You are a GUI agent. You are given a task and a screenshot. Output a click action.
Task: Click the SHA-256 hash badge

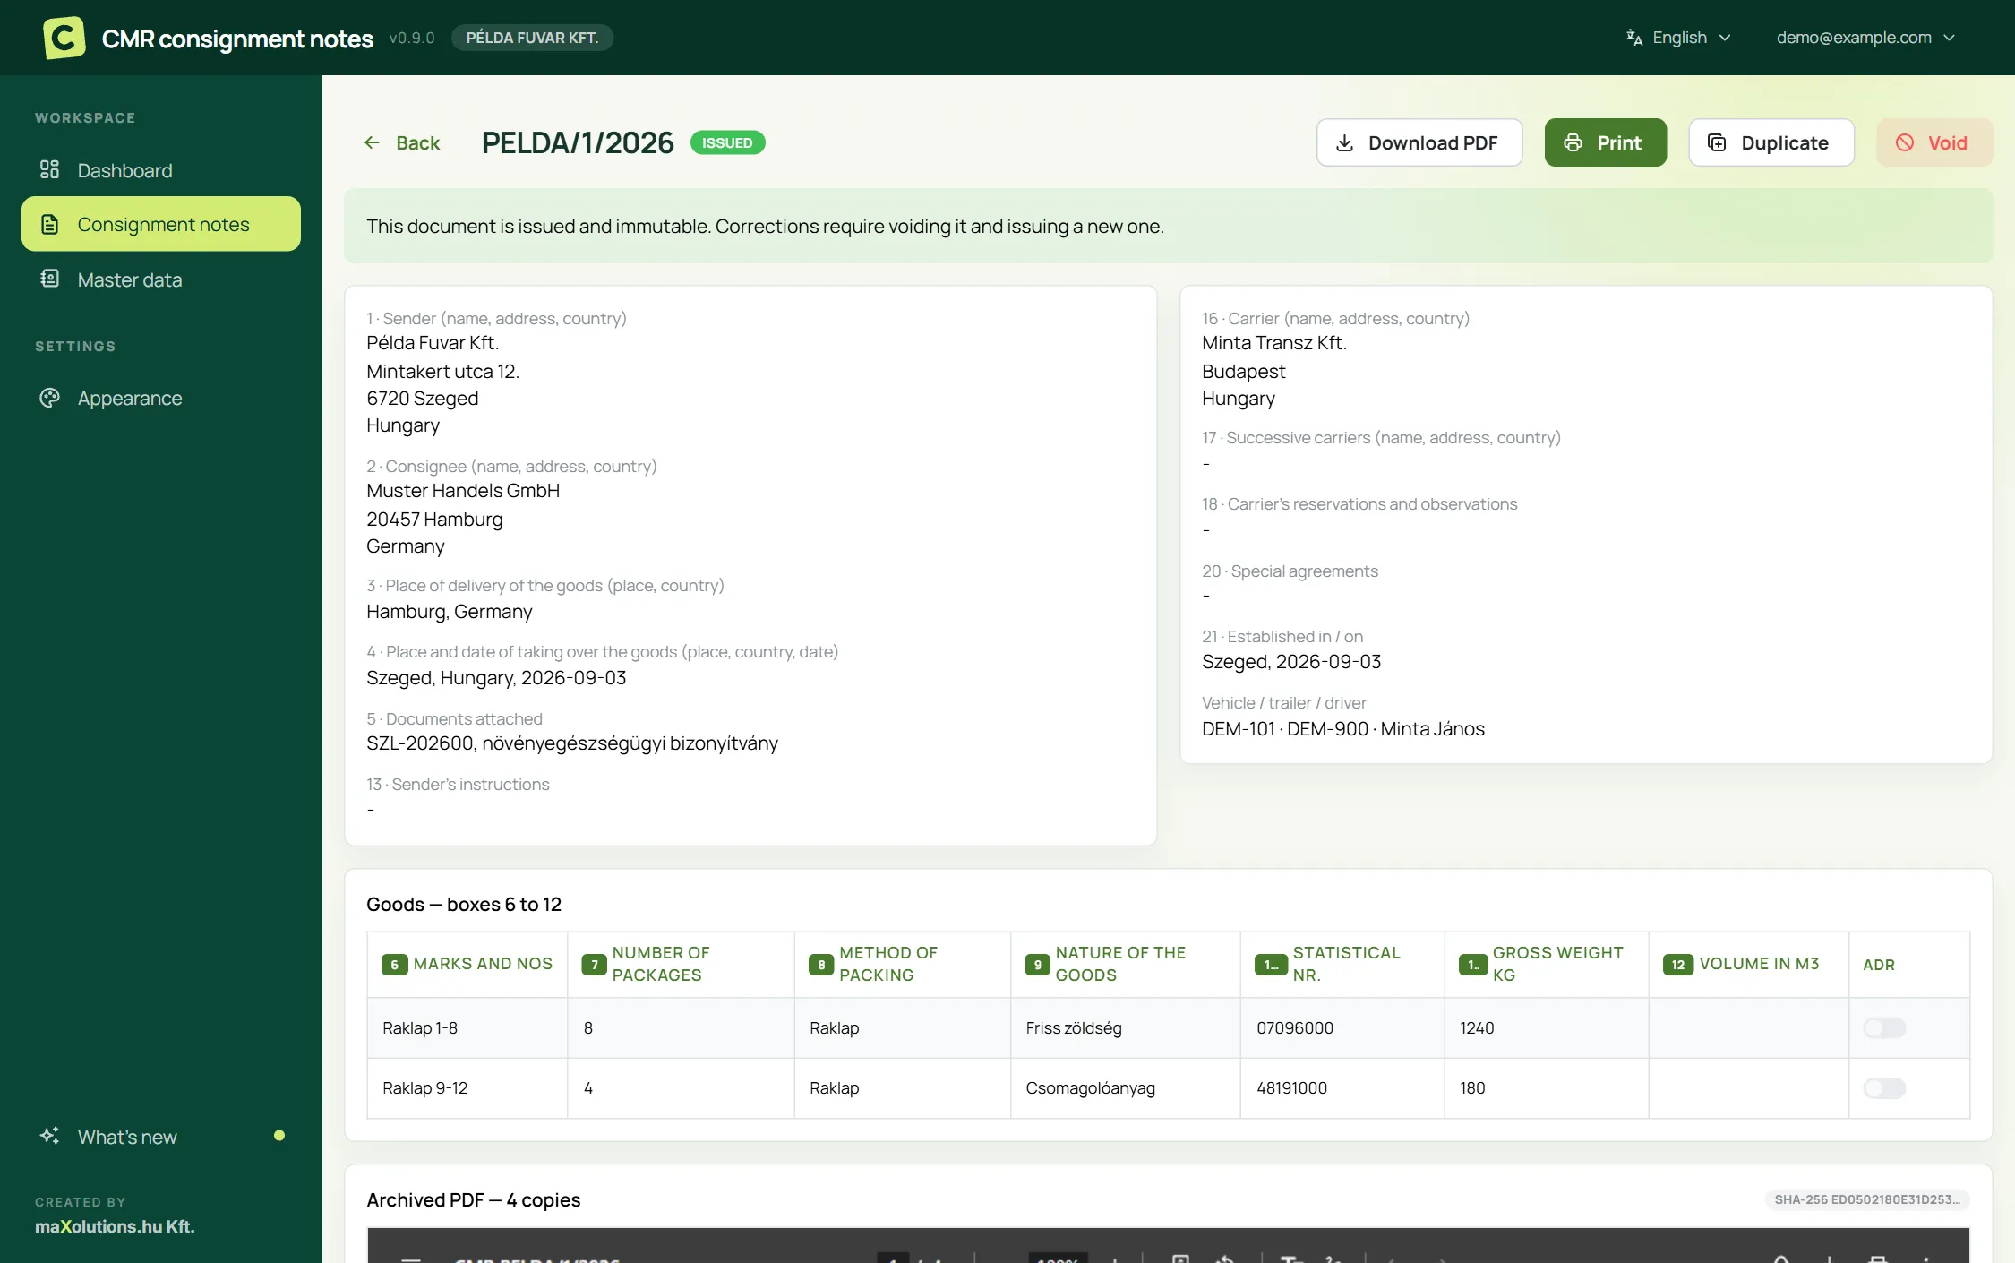[x=1867, y=1199]
